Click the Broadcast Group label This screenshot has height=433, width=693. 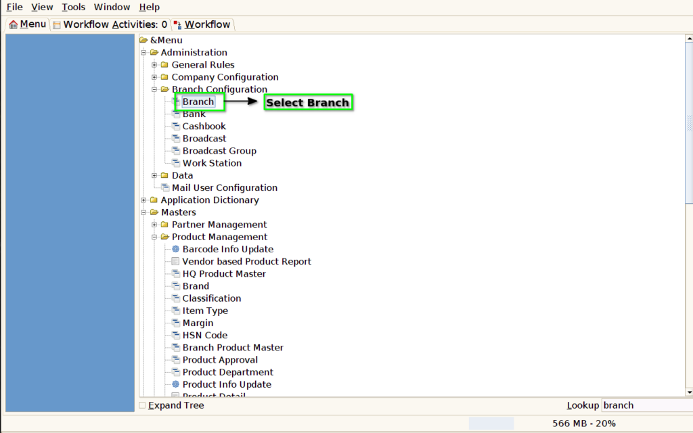(220, 151)
